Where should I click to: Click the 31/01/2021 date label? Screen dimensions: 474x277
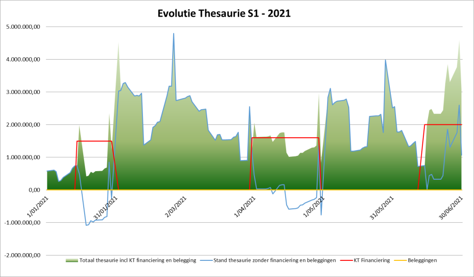point(105,208)
